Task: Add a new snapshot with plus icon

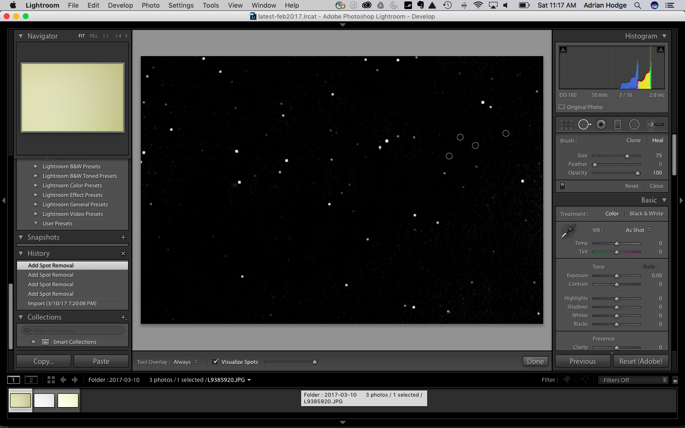Action: [123, 237]
